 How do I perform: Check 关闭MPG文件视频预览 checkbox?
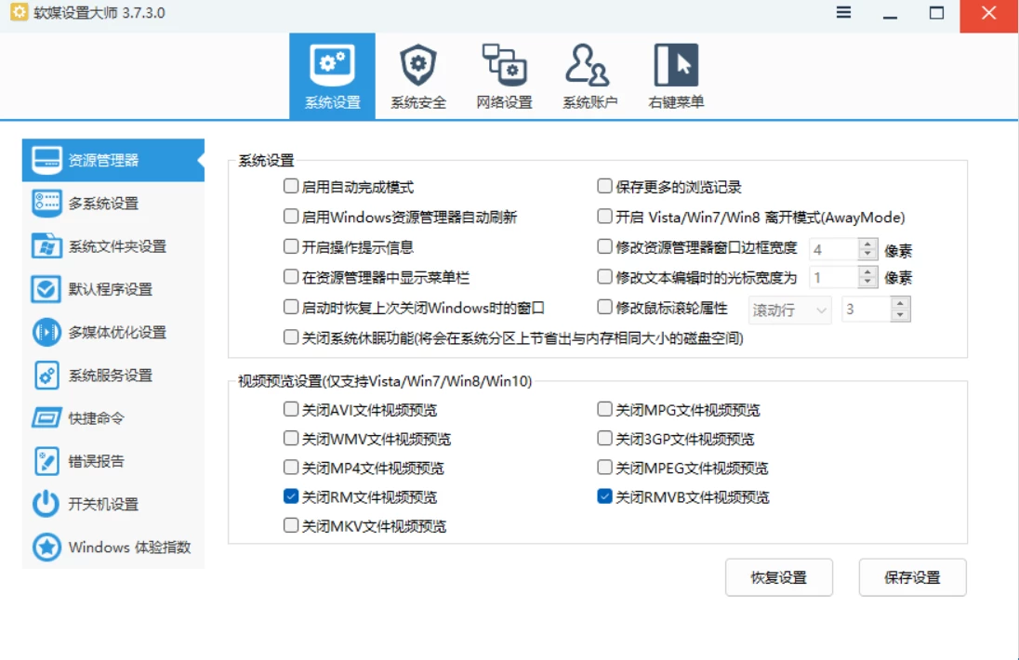tap(604, 409)
